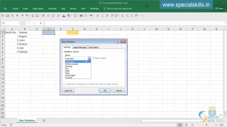Choose Time in Allow list

tap(78, 73)
